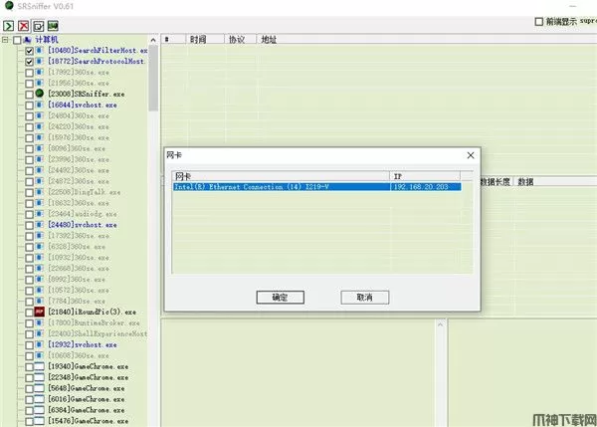Uncheck the SearchProtocolHost process checkbox

click(x=29, y=61)
